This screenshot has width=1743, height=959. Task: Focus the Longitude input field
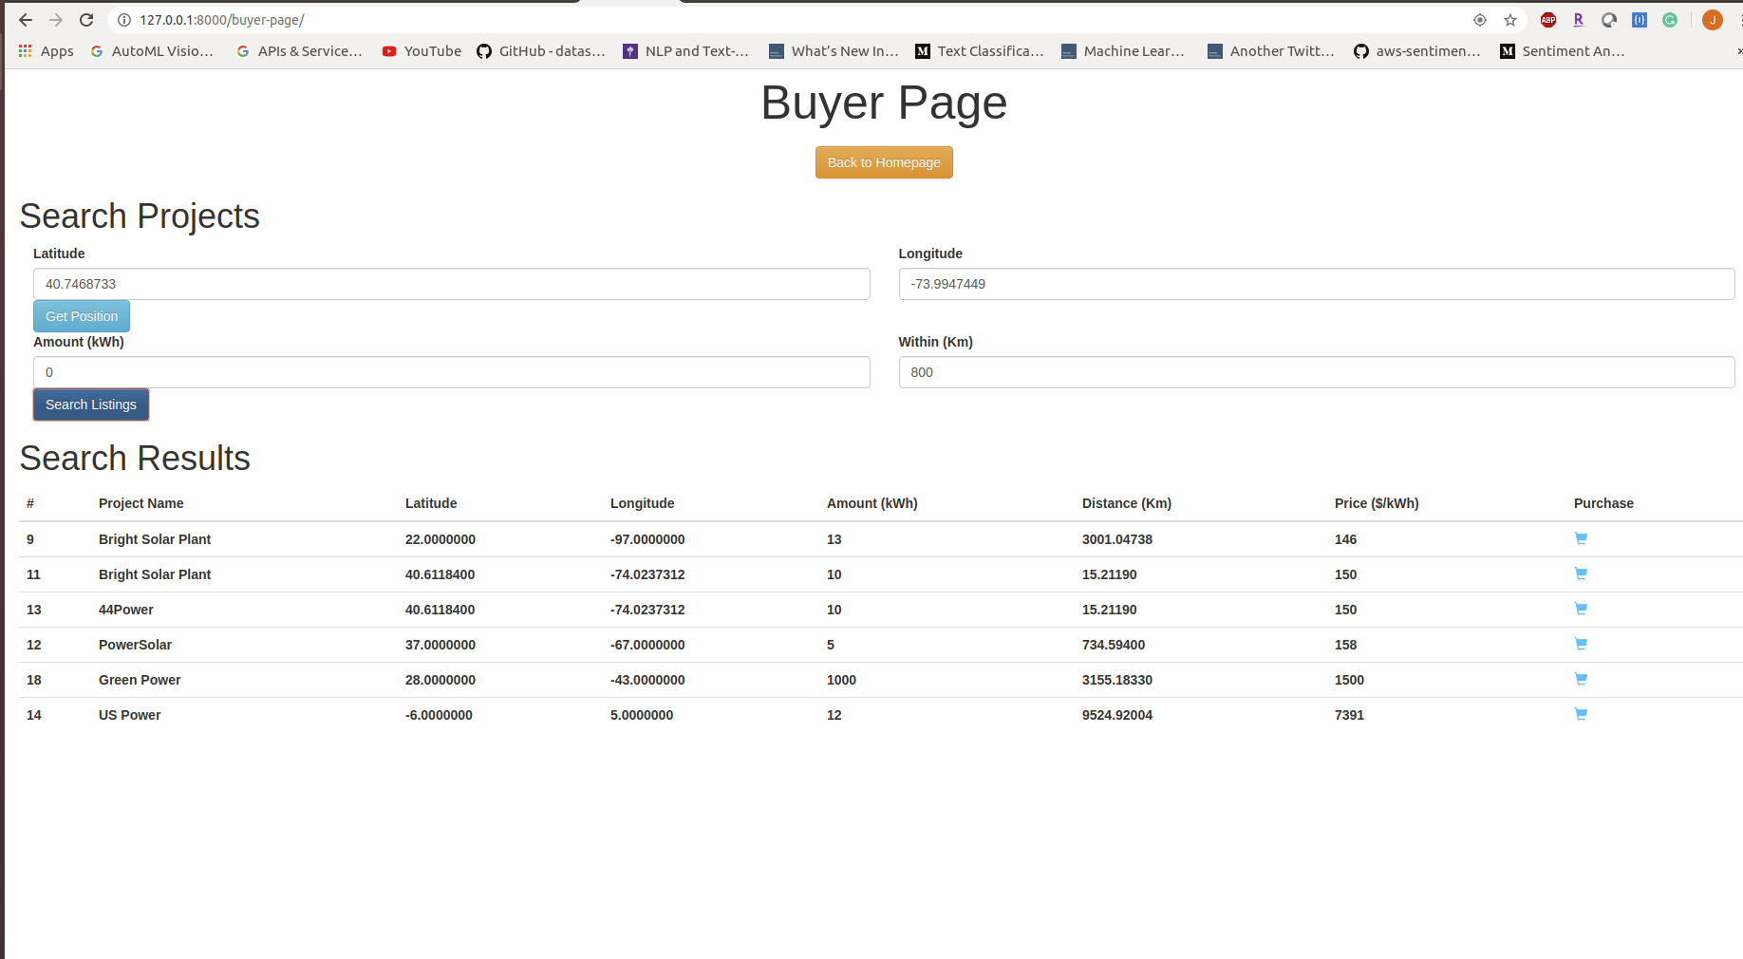(x=1317, y=284)
